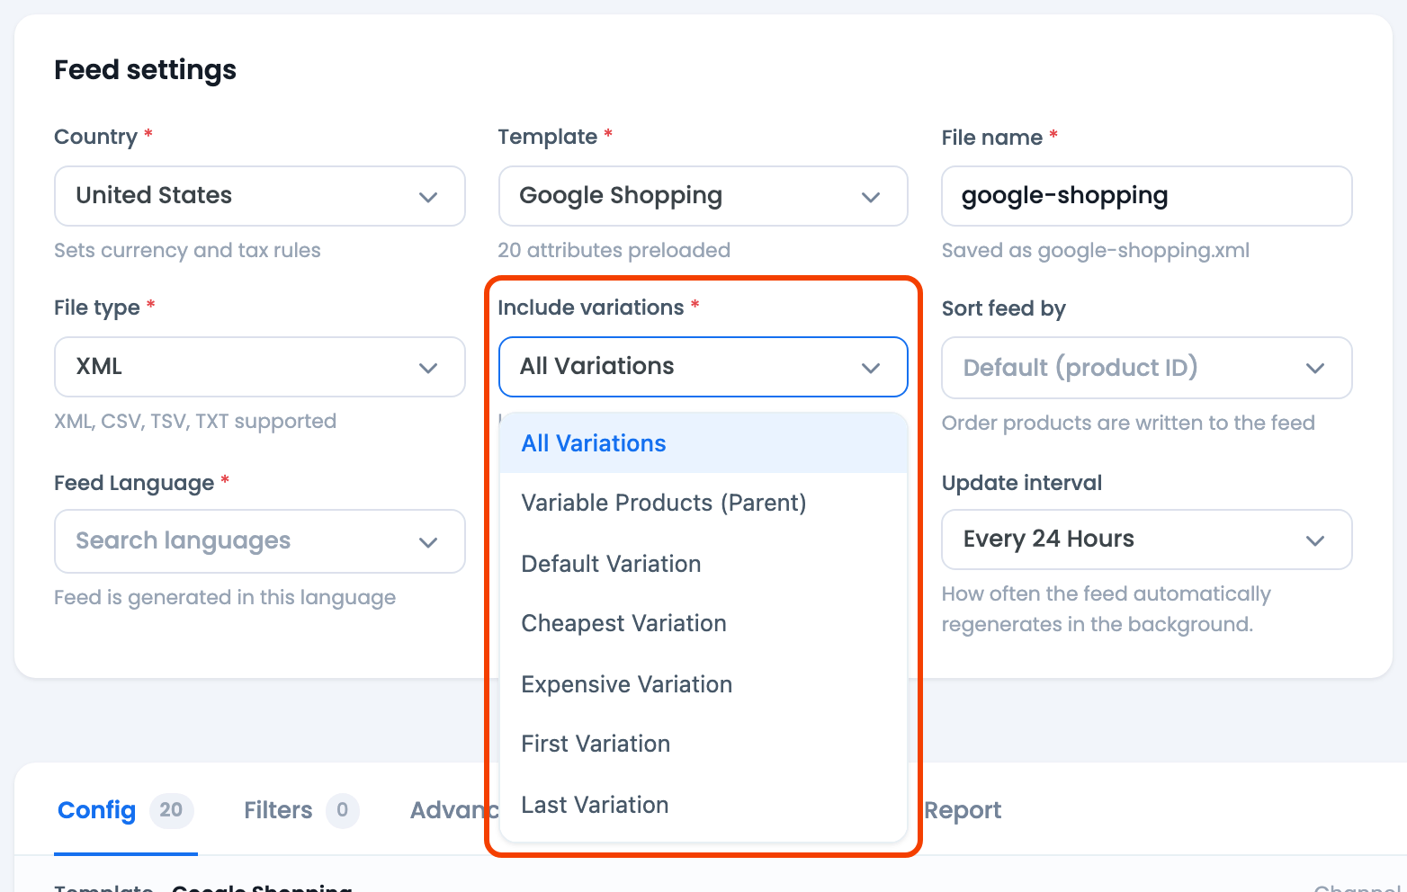Click the Country chevron arrow icon

[x=428, y=197]
